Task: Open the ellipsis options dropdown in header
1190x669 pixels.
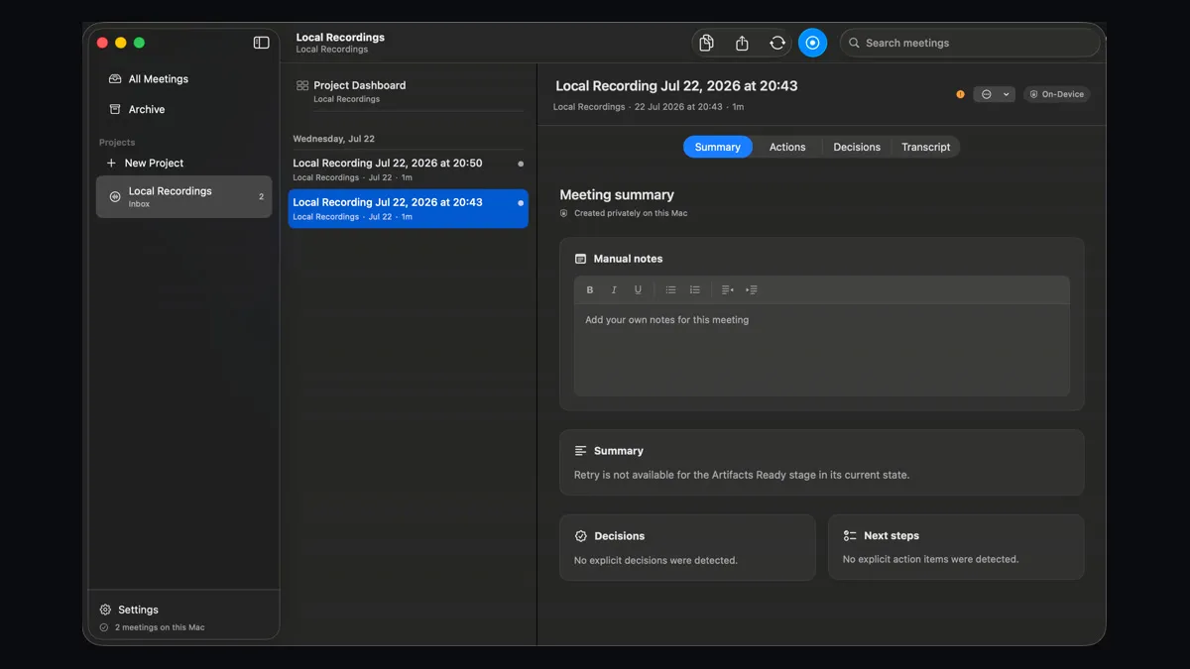Action: [994, 94]
